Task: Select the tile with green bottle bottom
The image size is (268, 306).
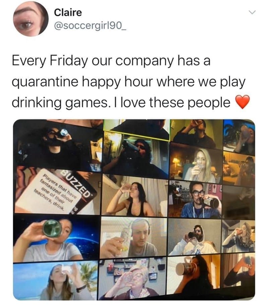Action: click(56, 238)
